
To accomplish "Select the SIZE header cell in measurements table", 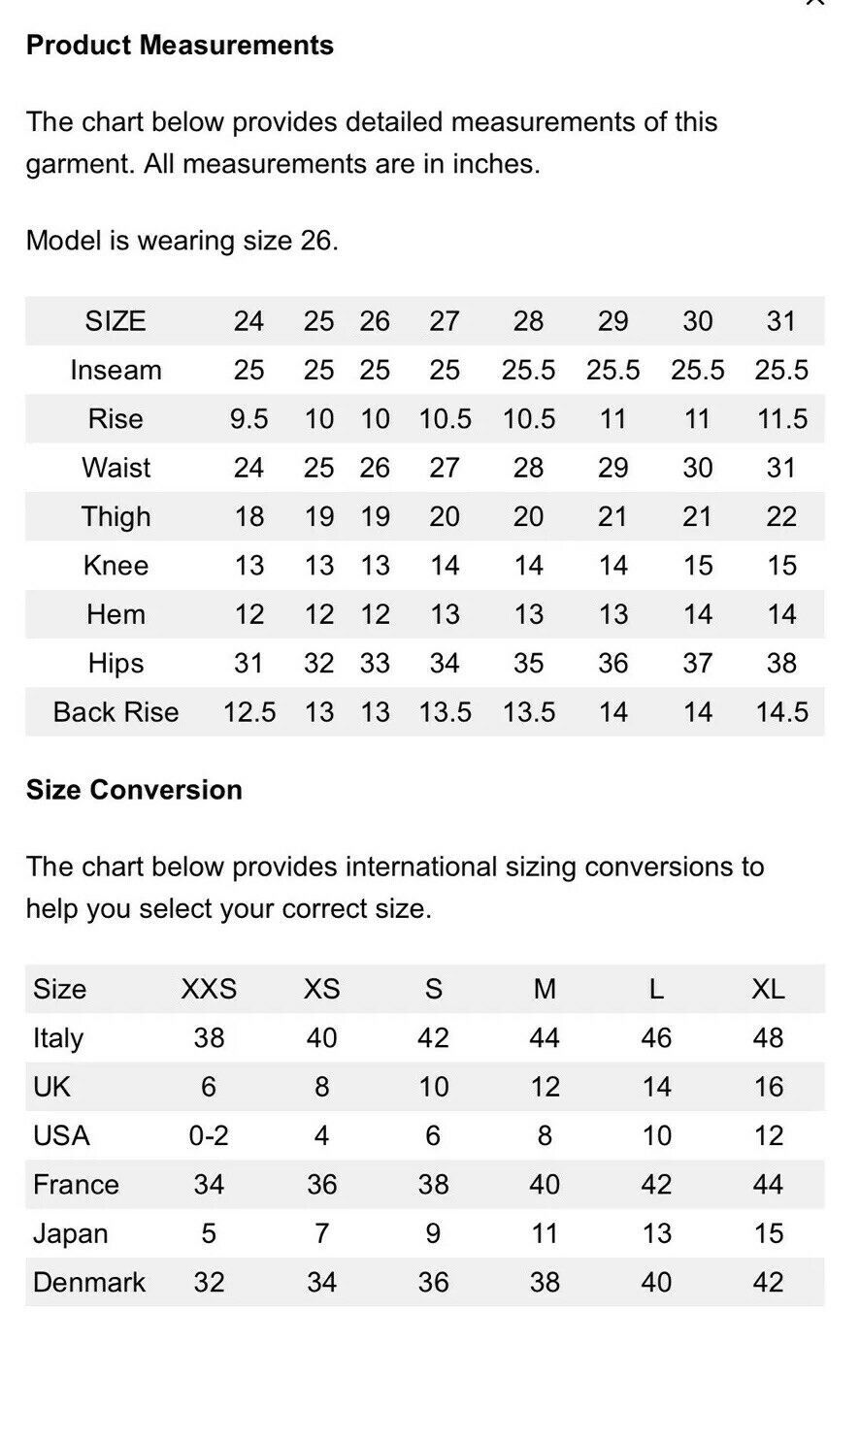I will (116, 321).
